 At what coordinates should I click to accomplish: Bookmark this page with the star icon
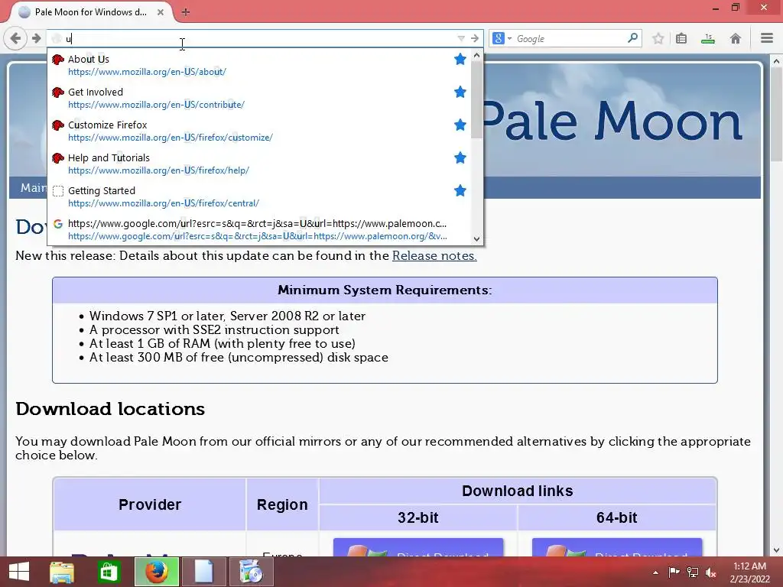pyautogui.click(x=658, y=38)
